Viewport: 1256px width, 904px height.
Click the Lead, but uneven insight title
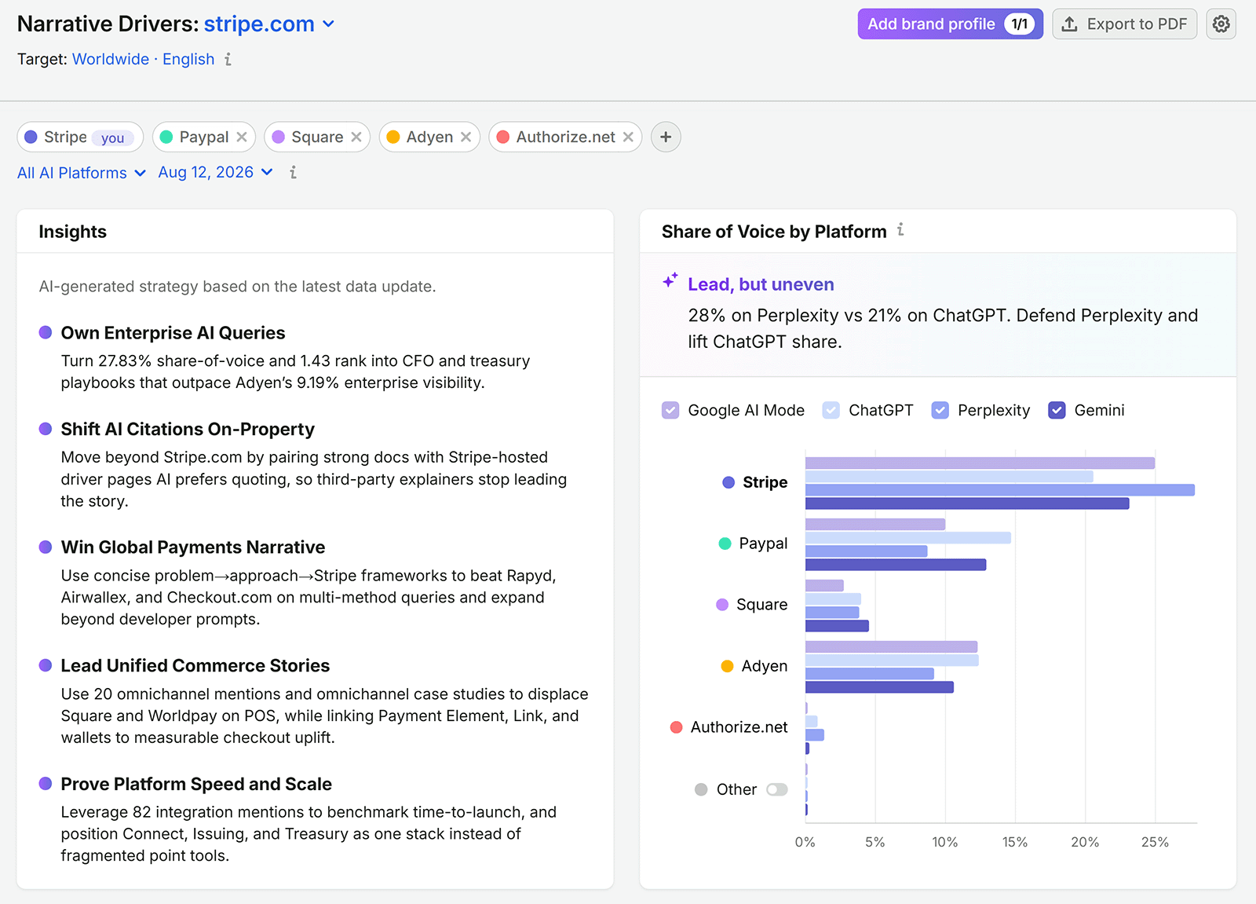click(761, 284)
